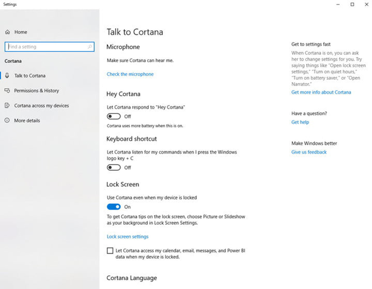Click the Microphone section heading

click(x=123, y=47)
